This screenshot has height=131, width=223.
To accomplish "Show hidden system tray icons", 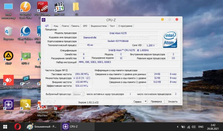I will pos(178,127).
